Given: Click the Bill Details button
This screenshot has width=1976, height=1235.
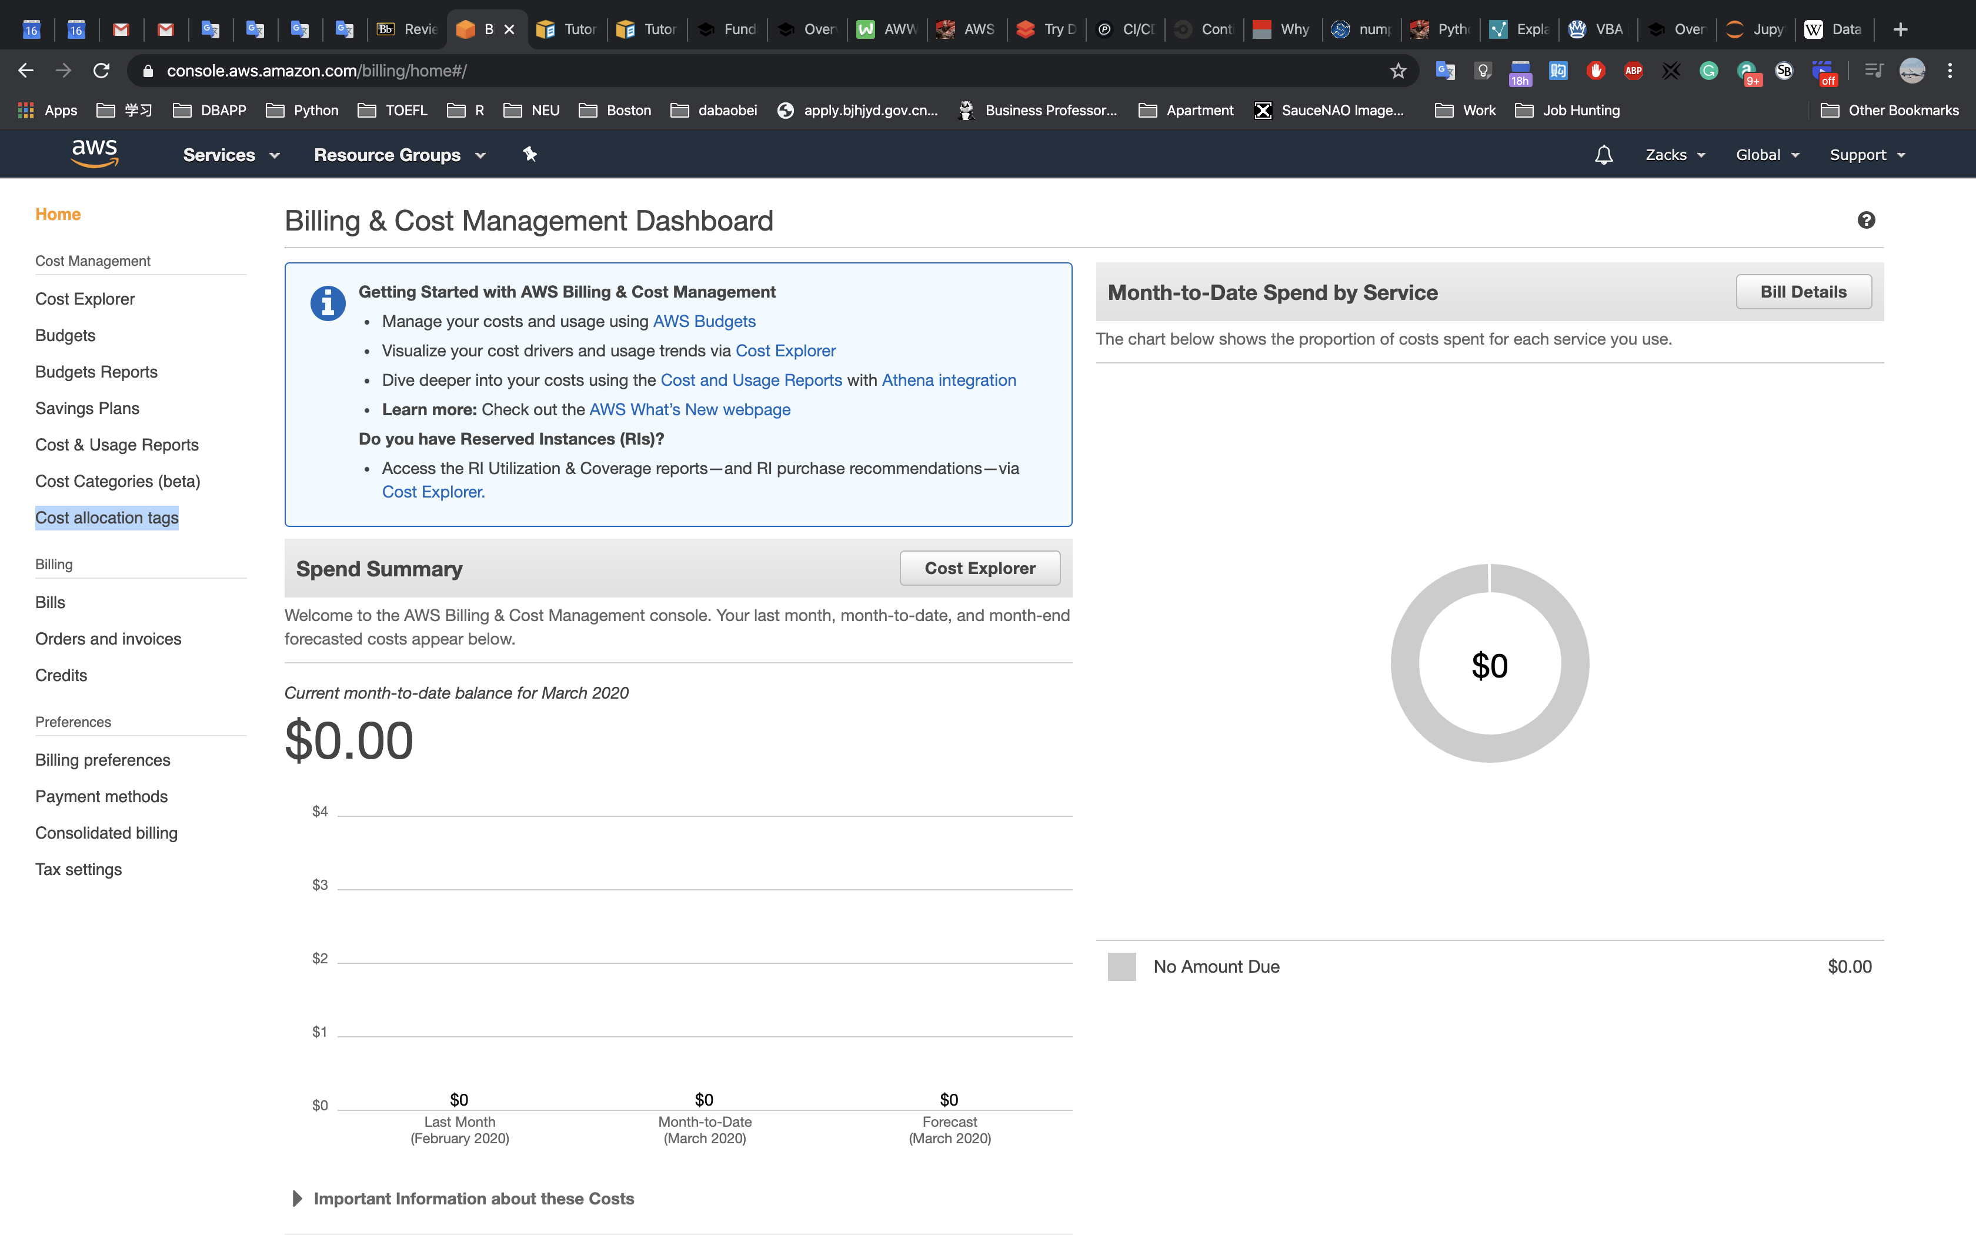Looking at the screenshot, I should pos(1803,292).
